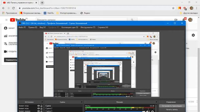Open Другие закладки folder

[x=189, y=13]
